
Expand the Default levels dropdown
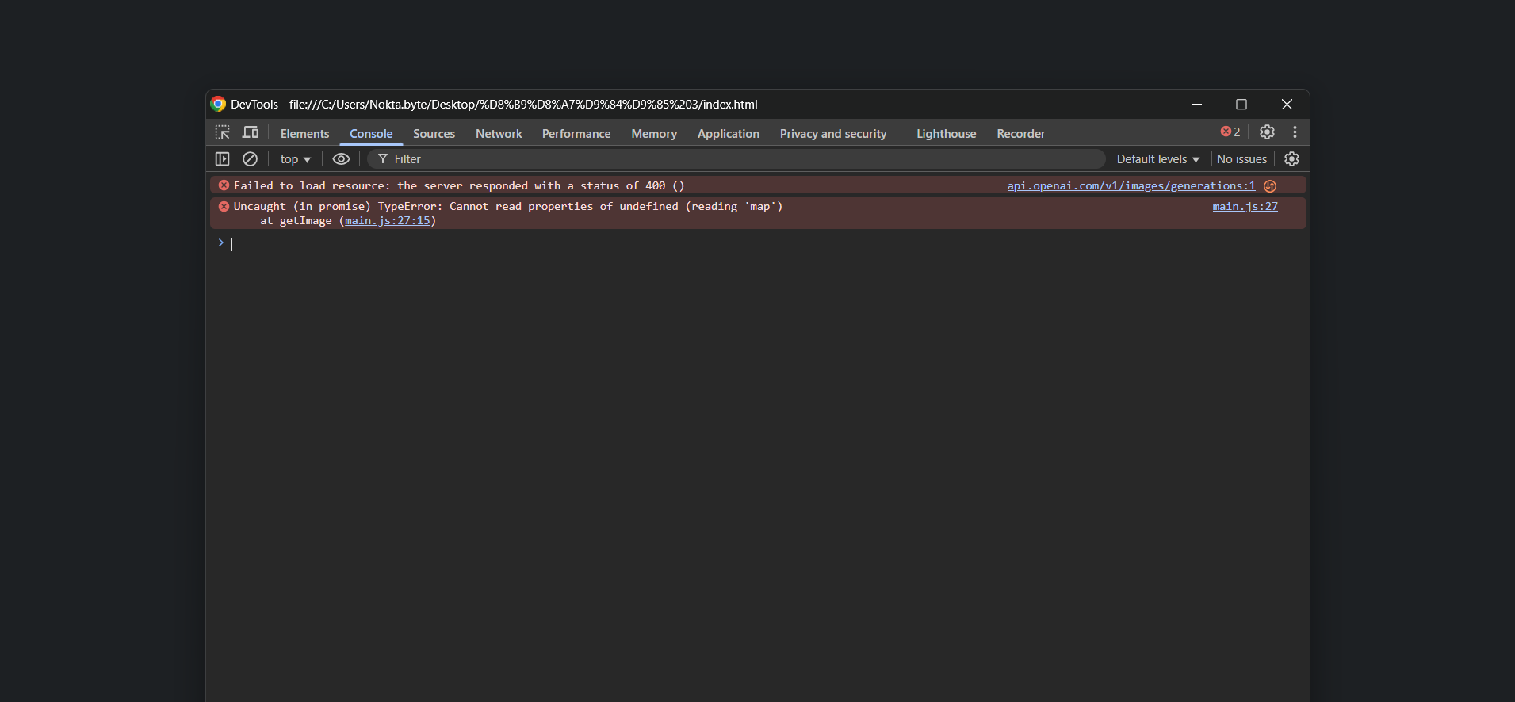coord(1157,159)
